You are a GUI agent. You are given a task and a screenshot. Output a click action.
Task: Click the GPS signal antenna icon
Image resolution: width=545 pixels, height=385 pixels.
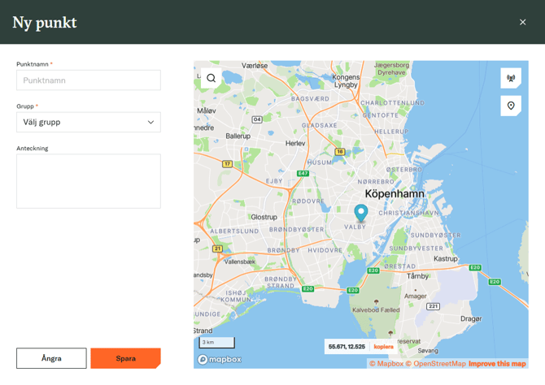pyautogui.click(x=511, y=79)
